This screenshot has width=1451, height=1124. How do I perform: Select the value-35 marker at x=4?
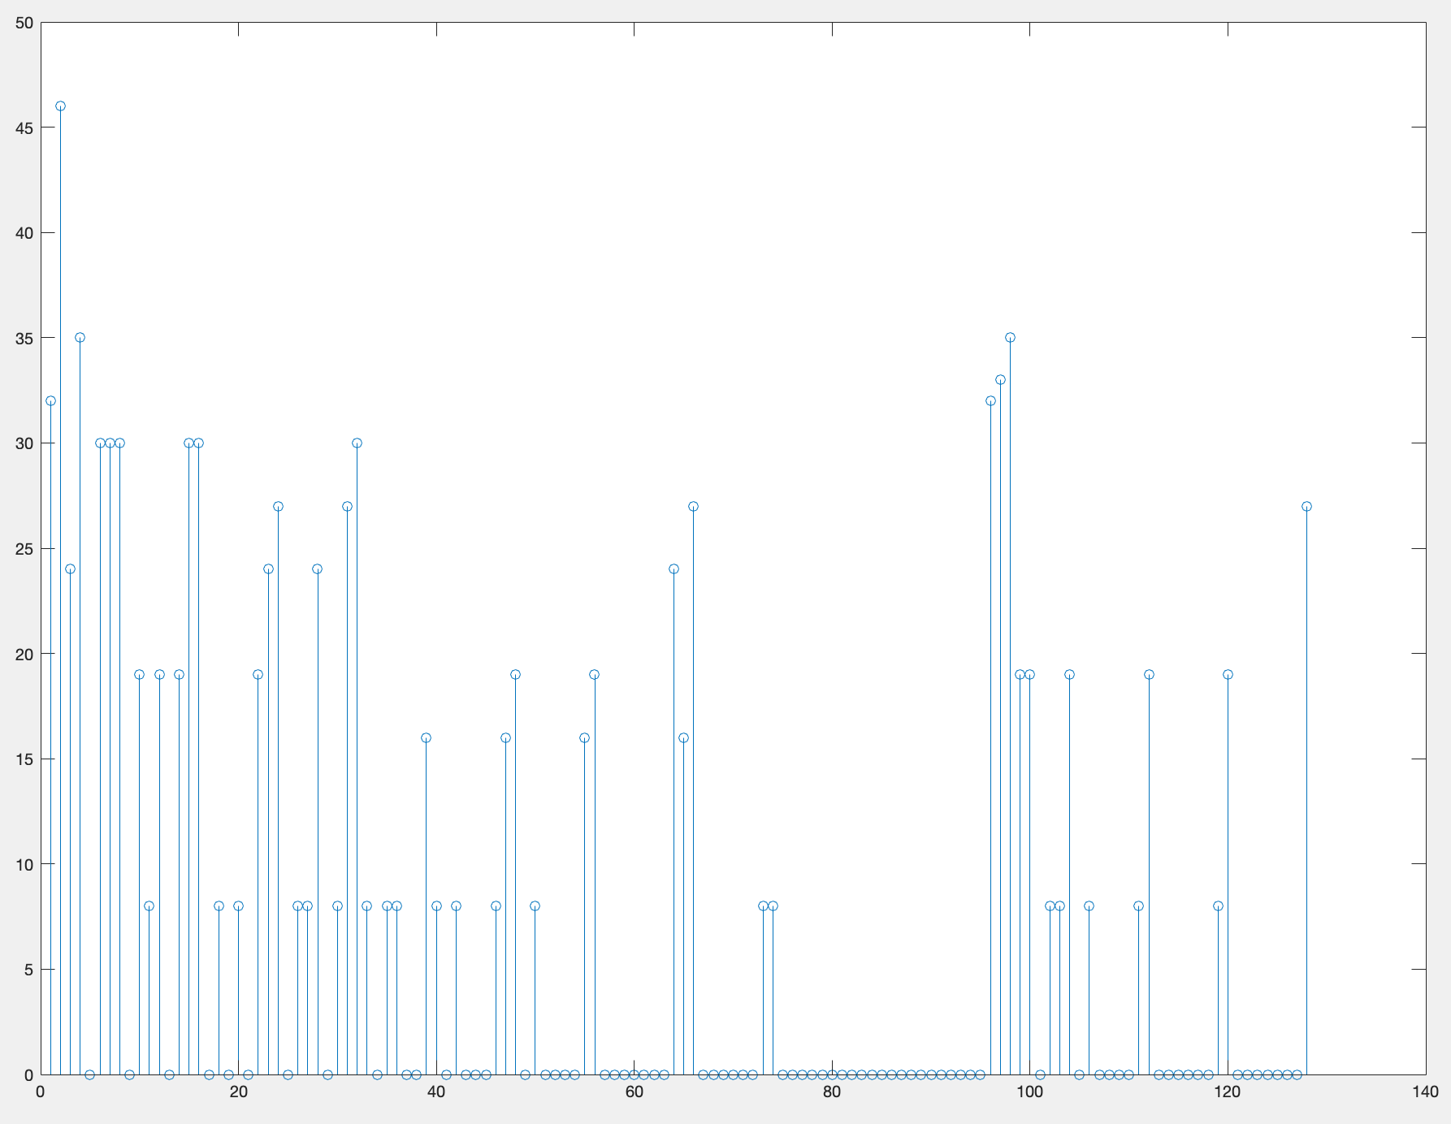point(80,338)
